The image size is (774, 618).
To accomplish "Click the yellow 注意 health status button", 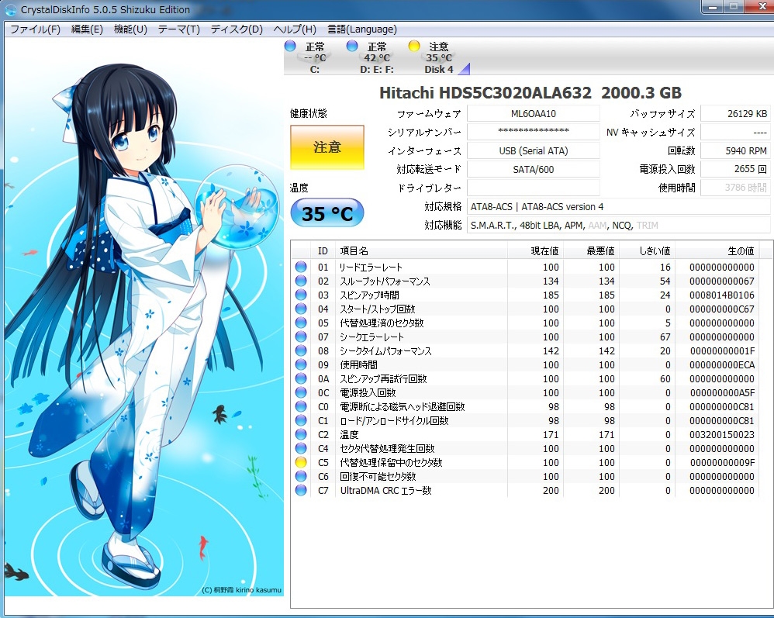I will pyautogui.click(x=327, y=147).
